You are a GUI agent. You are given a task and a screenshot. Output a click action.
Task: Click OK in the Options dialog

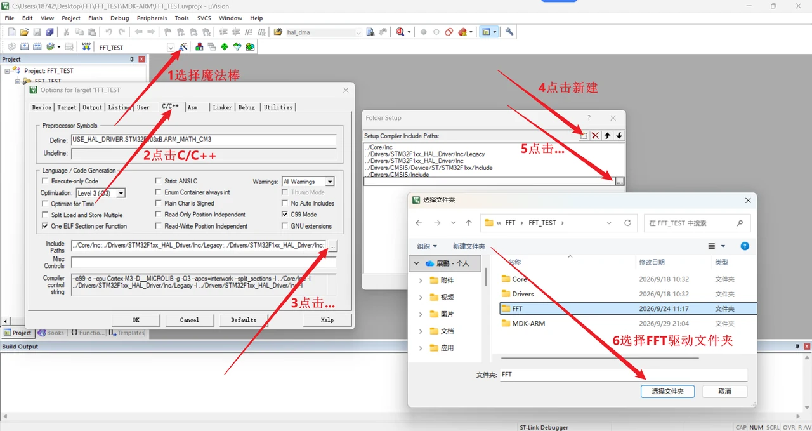136,320
